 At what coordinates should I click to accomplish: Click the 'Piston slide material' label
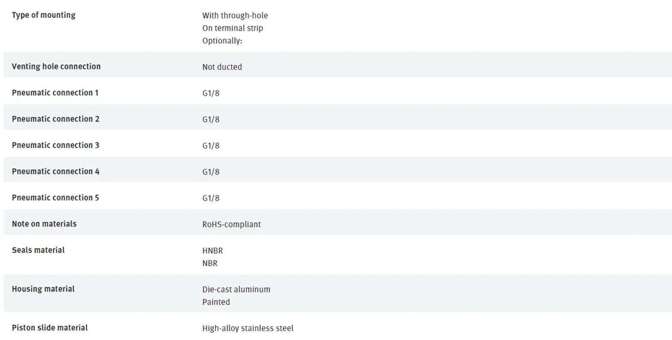point(50,328)
